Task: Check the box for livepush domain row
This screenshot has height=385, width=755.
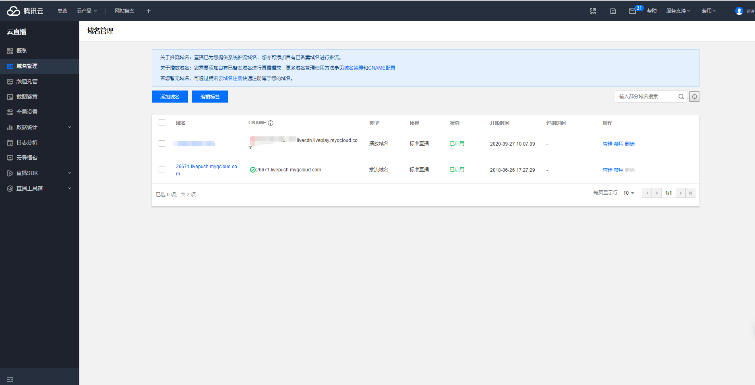Action: [x=162, y=170]
